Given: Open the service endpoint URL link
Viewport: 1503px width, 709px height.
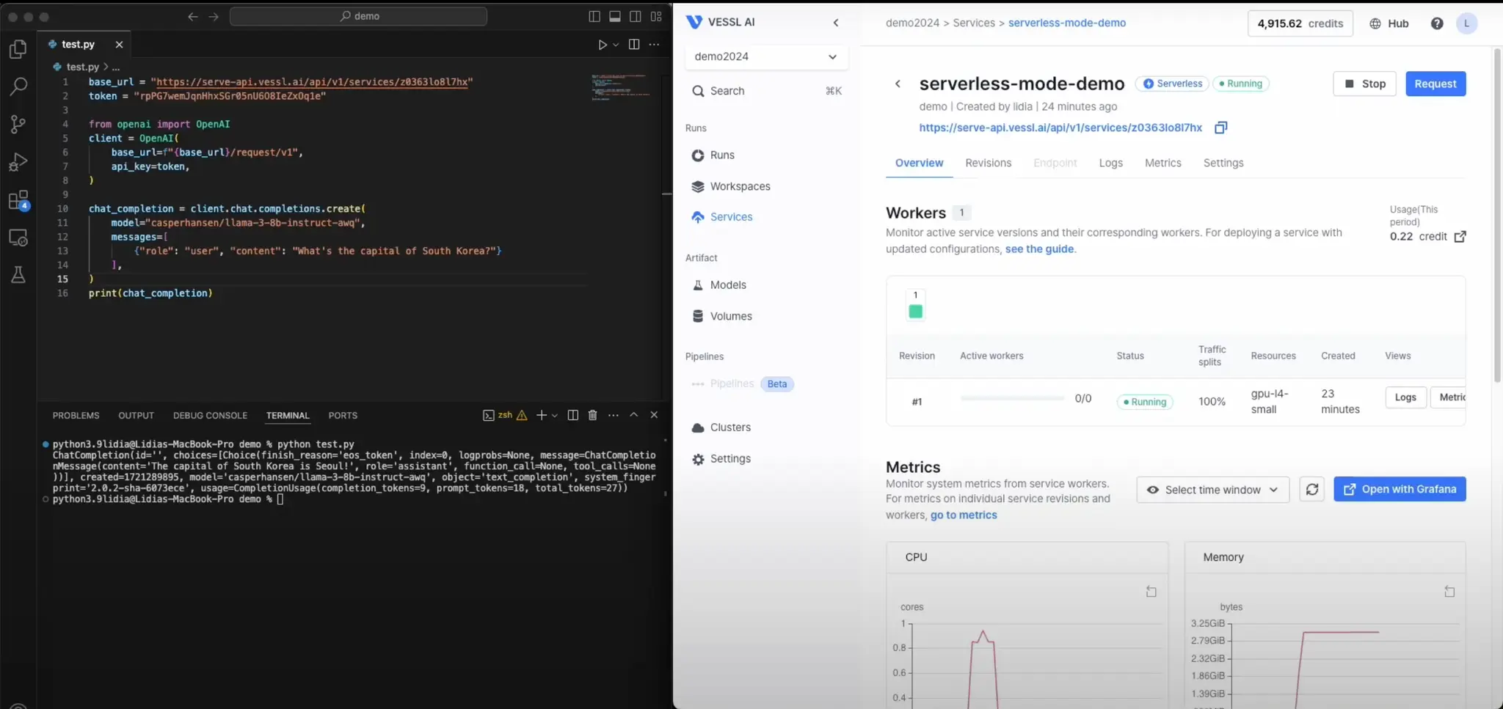Looking at the screenshot, I should pyautogui.click(x=1060, y=128).
